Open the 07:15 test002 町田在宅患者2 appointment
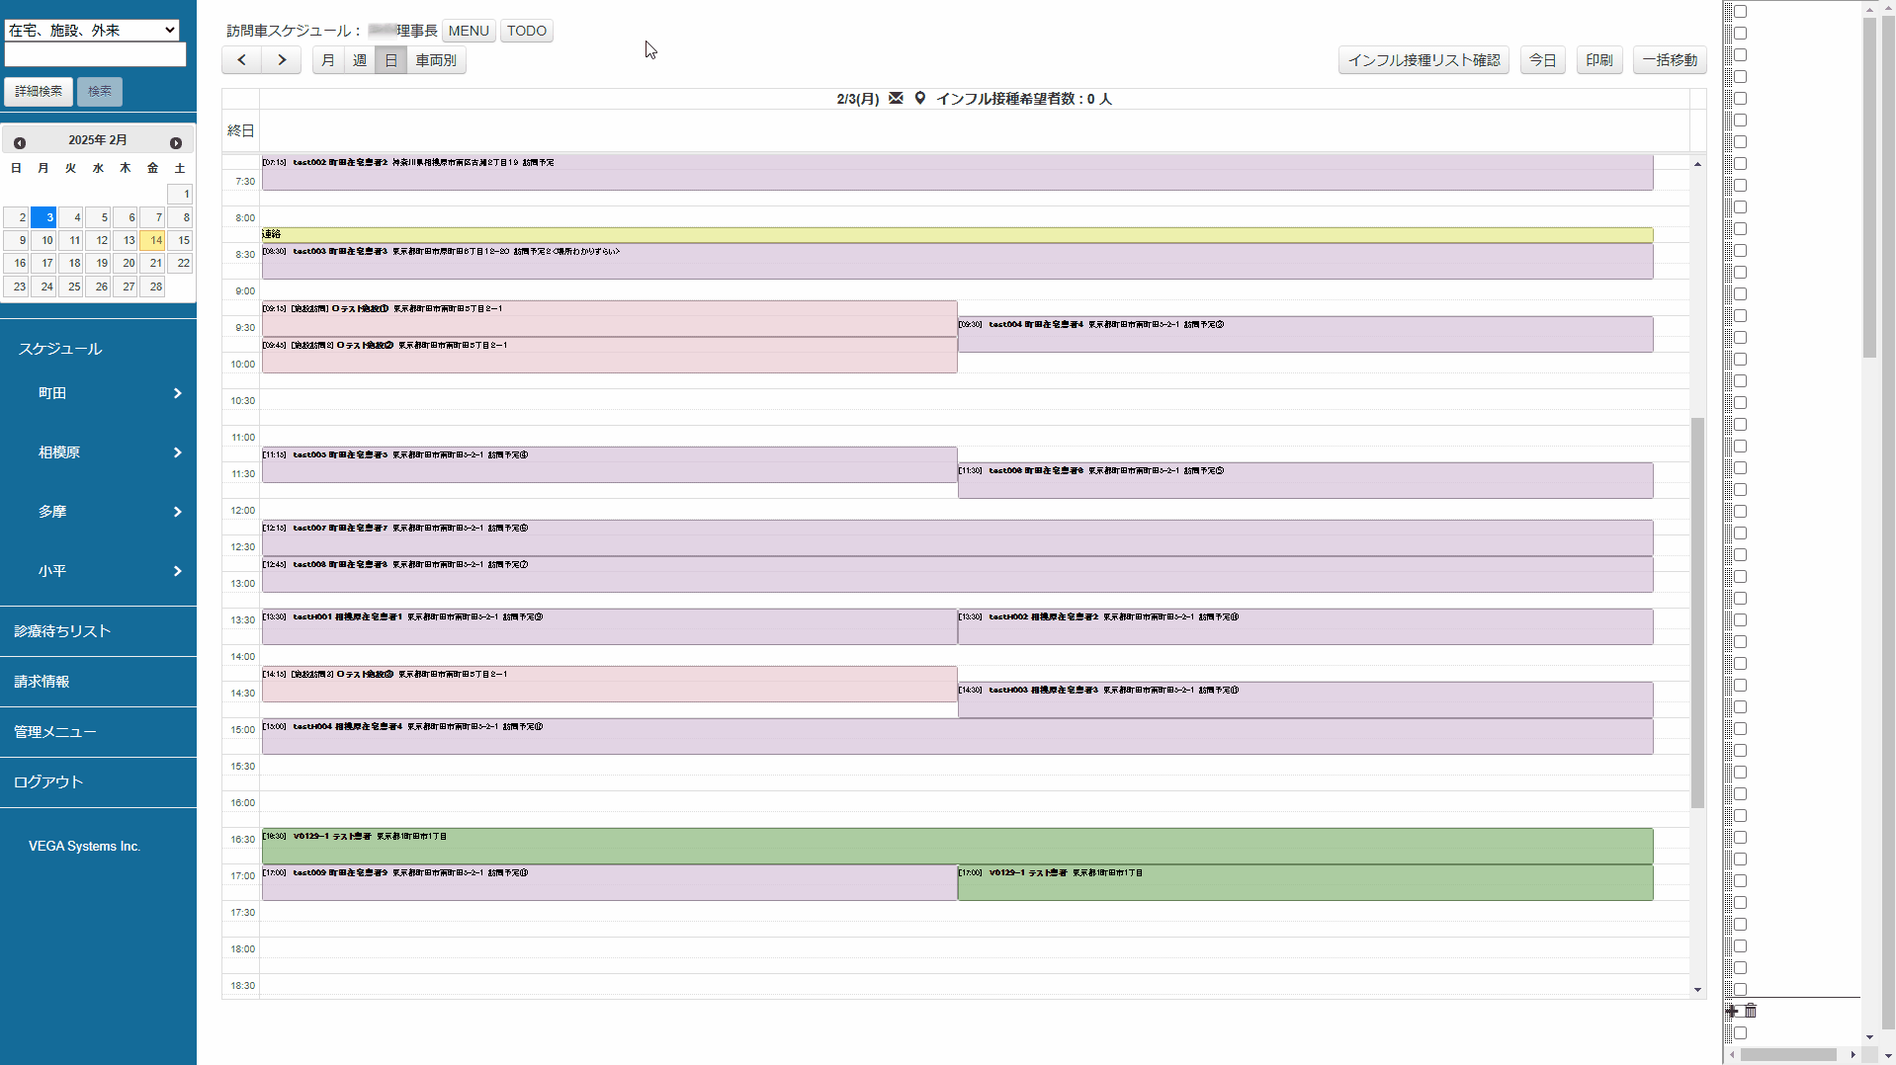 pos(957,172)
